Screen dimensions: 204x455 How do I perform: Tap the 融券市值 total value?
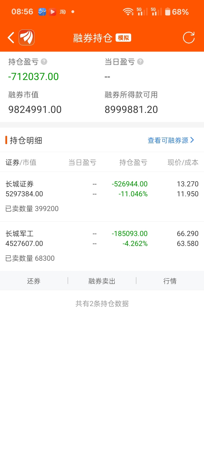point(35,109)
